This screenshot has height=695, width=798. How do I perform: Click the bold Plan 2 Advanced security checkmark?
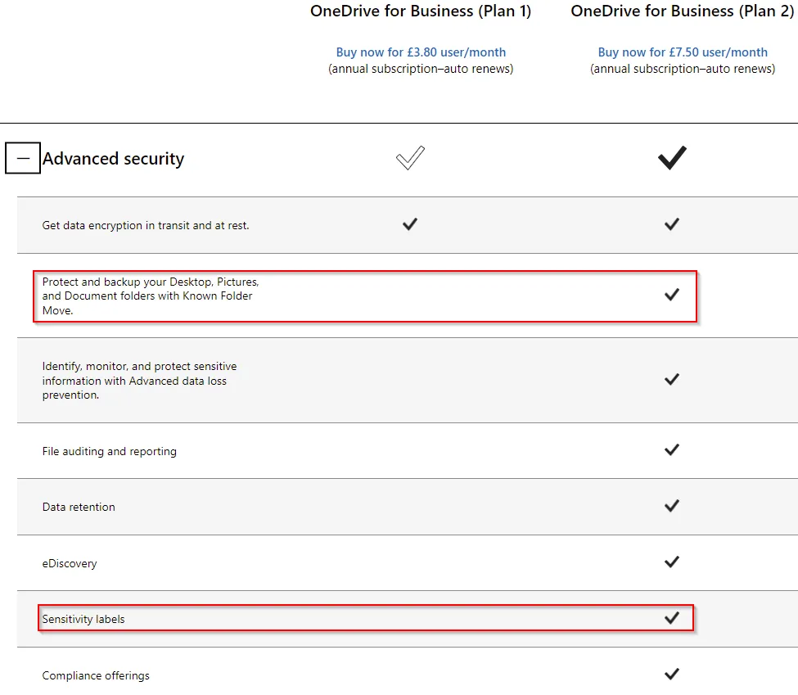672,158
